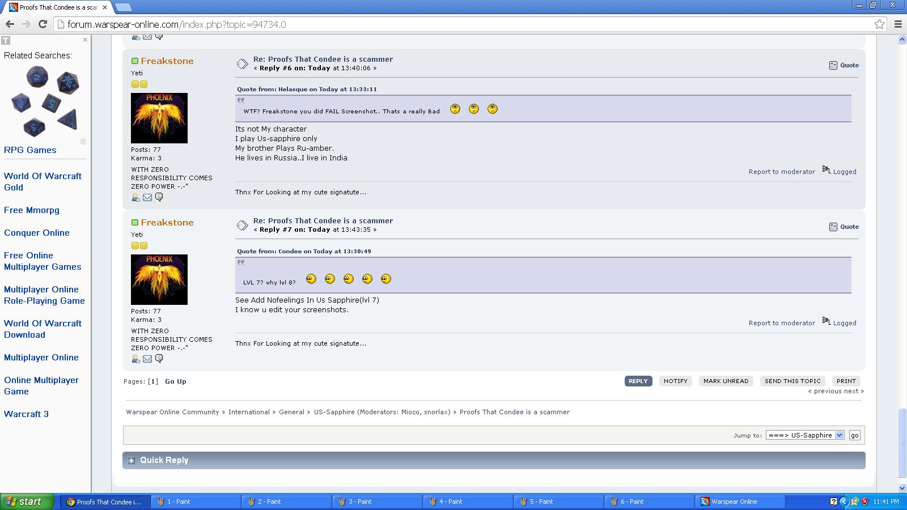The height and width of the screenshot is (510, 907).
Task: Click the page scrollbar down arrow
Action: pyautogui.click(x=902, y=488)
